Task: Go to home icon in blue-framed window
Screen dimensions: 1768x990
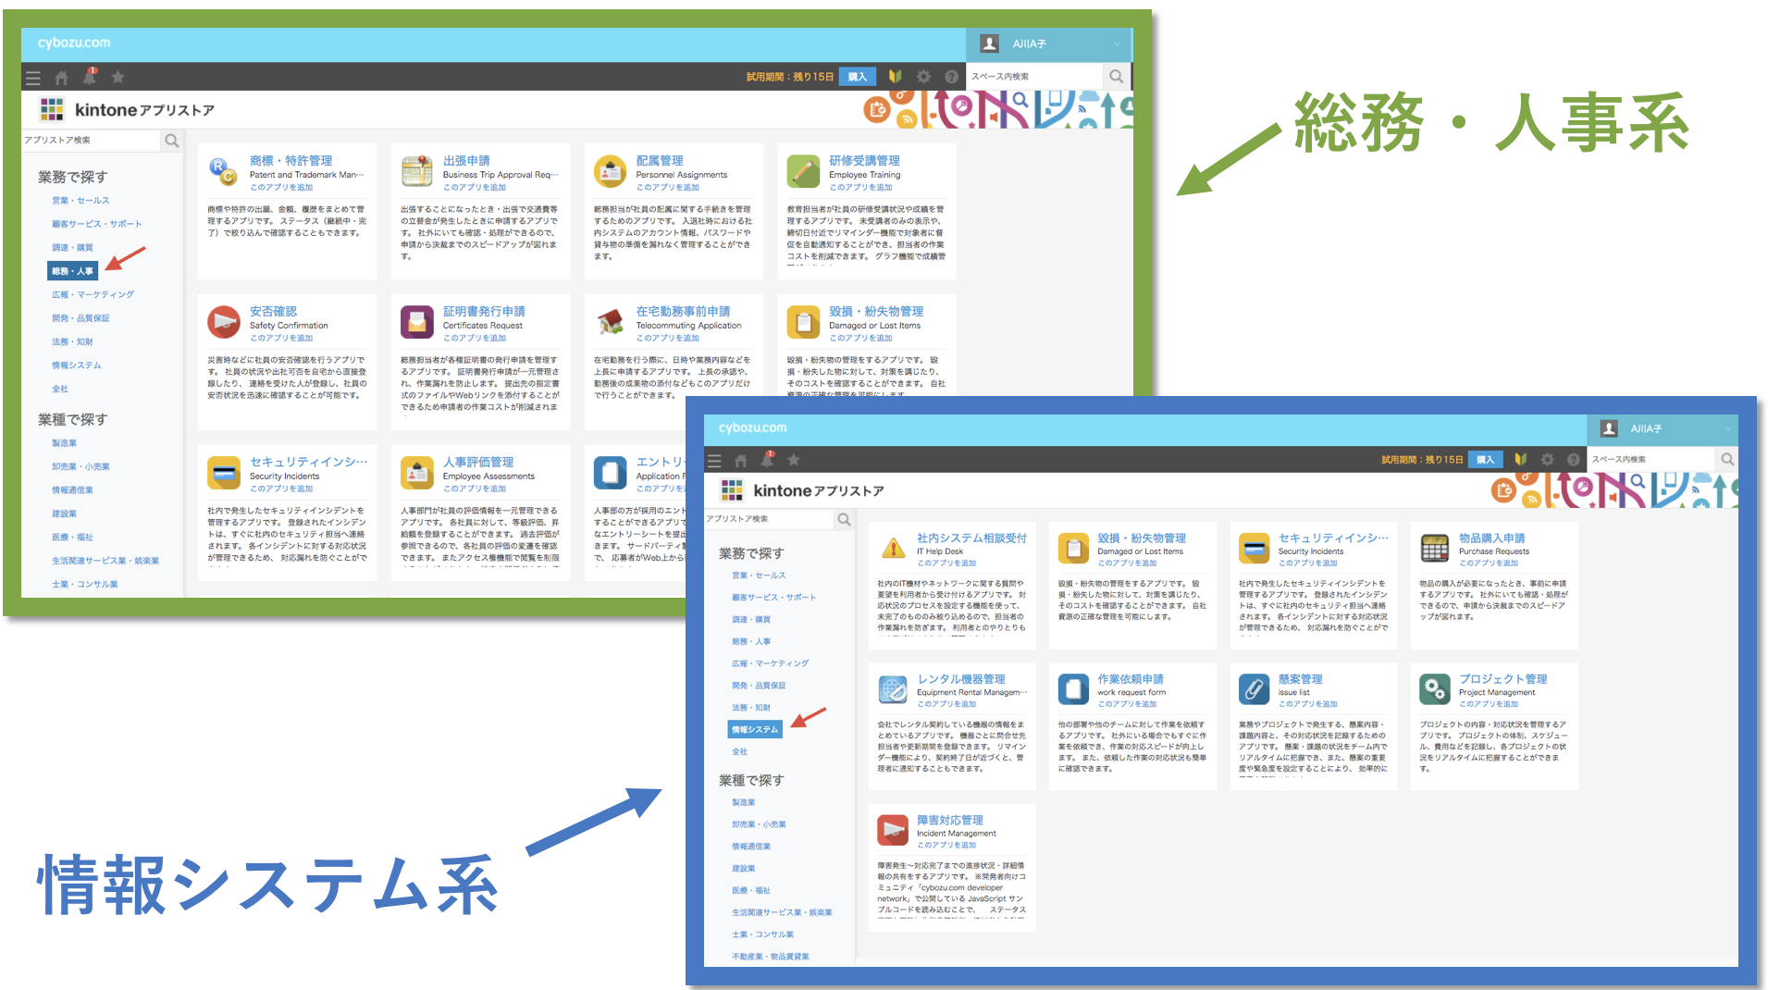Action: pos(740,460)
